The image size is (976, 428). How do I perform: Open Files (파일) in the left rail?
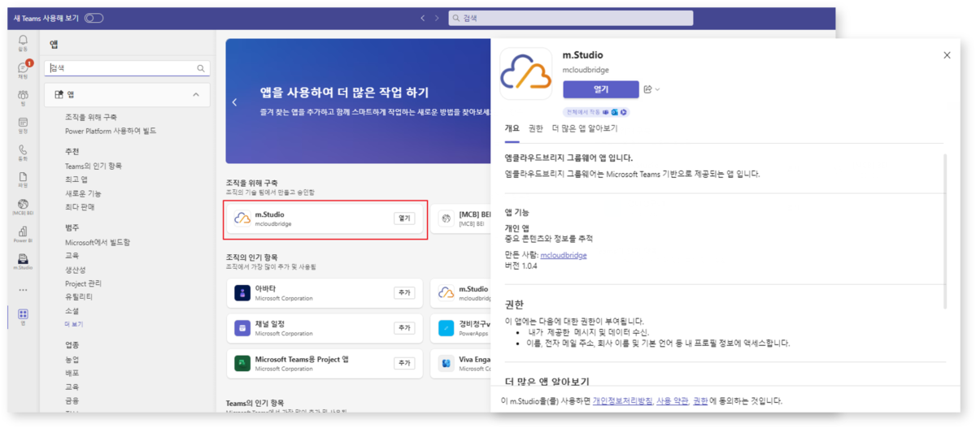pyautogui.click(x=23, y=179)
